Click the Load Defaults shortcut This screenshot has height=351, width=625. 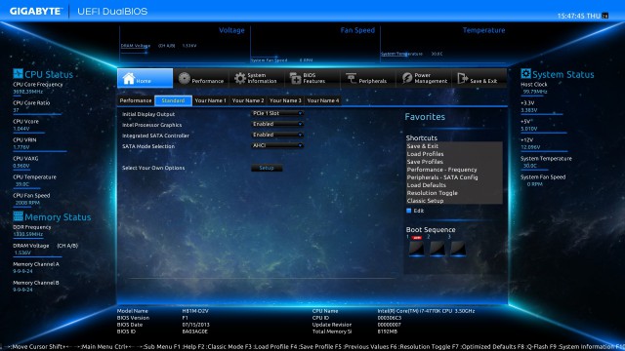tap(427, 185)
